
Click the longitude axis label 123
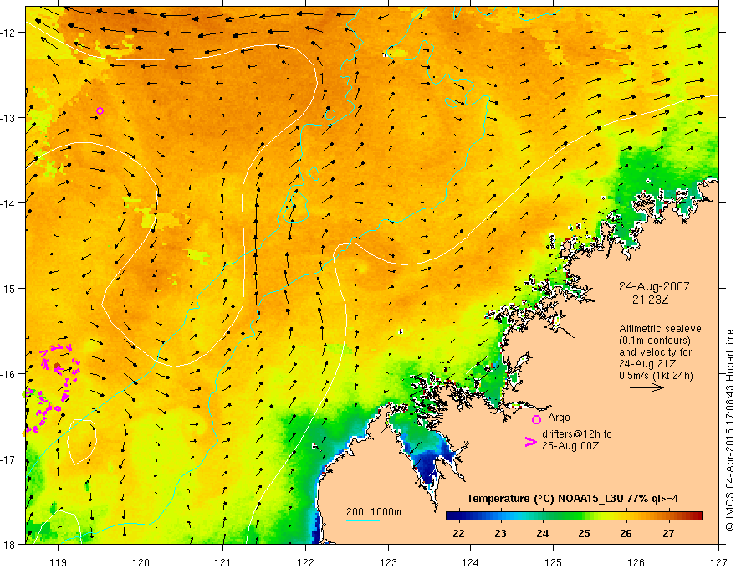point(388,562)
